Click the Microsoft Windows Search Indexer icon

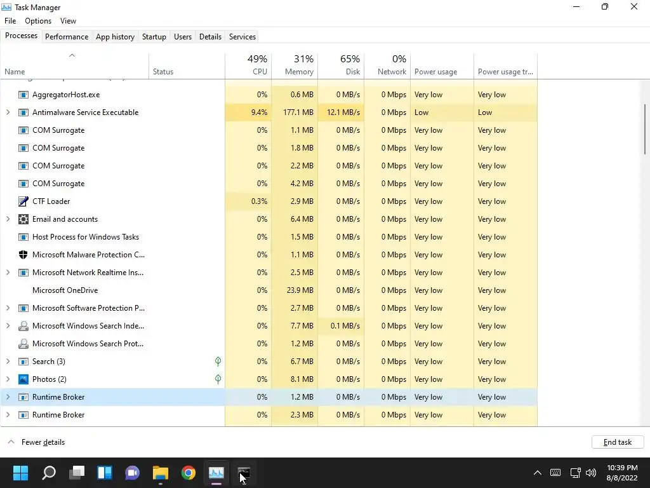(x=23, y=326)
